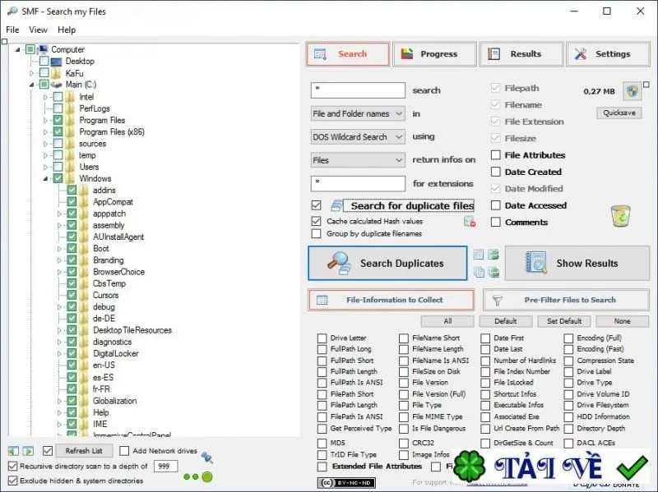
Task: Enable Group by duplicate filenames
Action: click(317, 233)
